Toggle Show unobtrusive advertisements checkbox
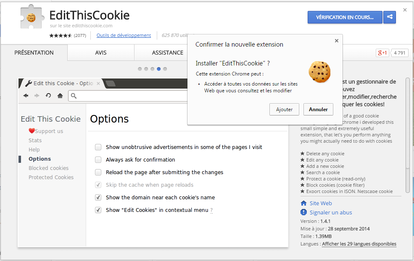Image resolution: width=414 pixels, height=261 pixels. [98, 147]
